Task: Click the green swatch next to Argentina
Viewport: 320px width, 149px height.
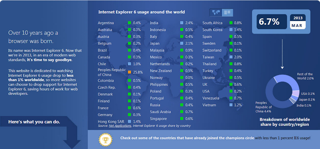Action: coord(129,23)
